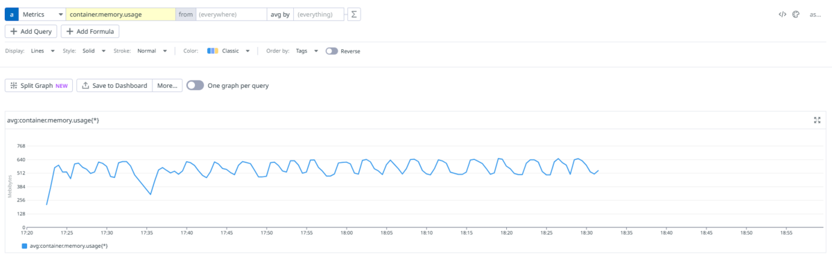Screen dimensions: 832x261
Task: Click the sigma aggregation function icon
Action: pos(353,15)
